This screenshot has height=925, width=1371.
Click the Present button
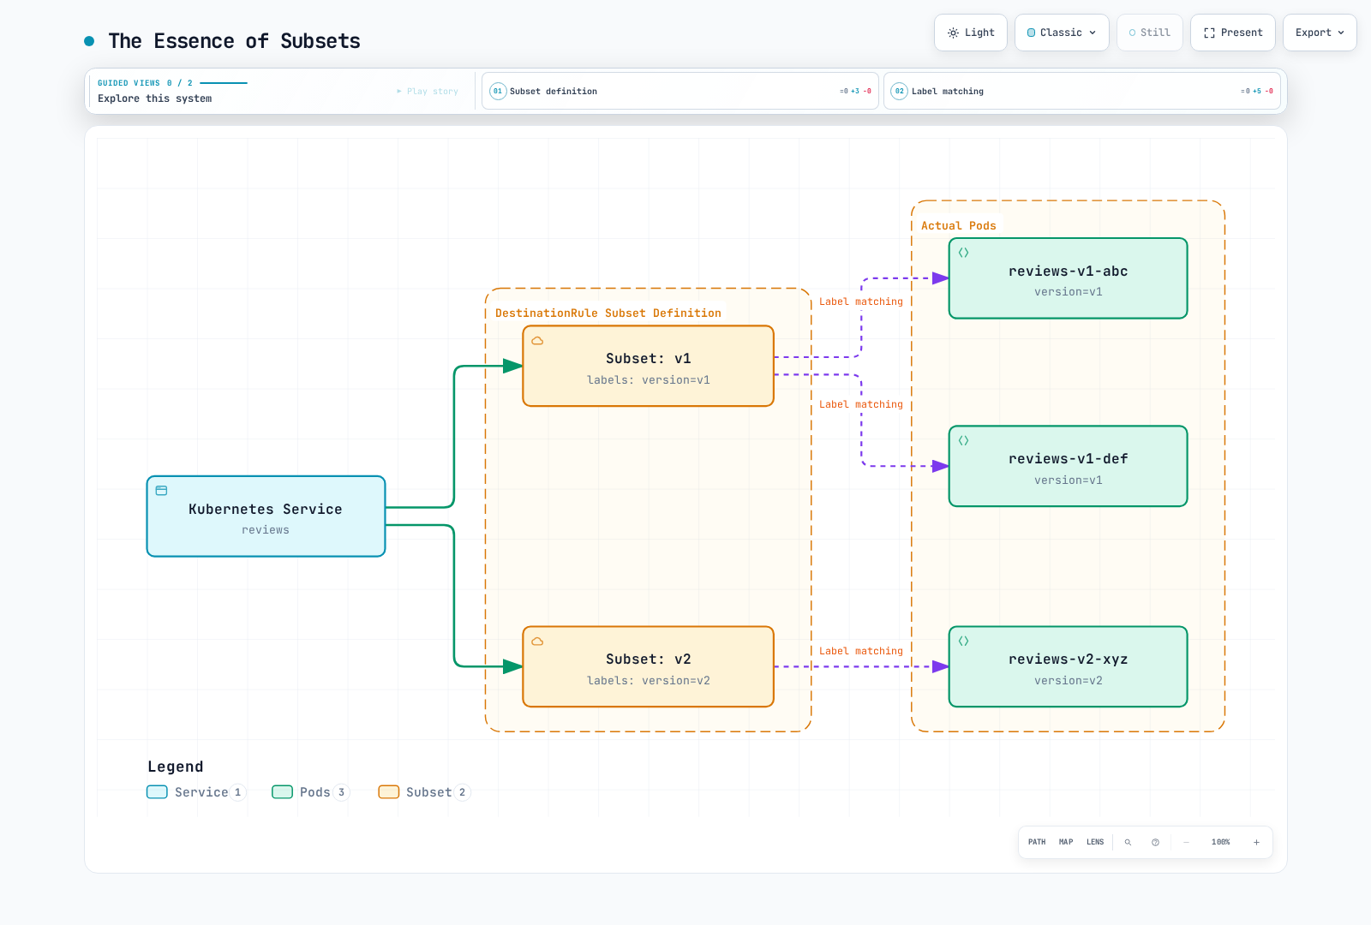point(1233,33)
